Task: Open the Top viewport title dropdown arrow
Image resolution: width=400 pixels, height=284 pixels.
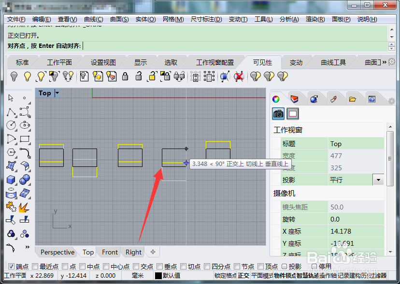Action: (x=57, y=93)
